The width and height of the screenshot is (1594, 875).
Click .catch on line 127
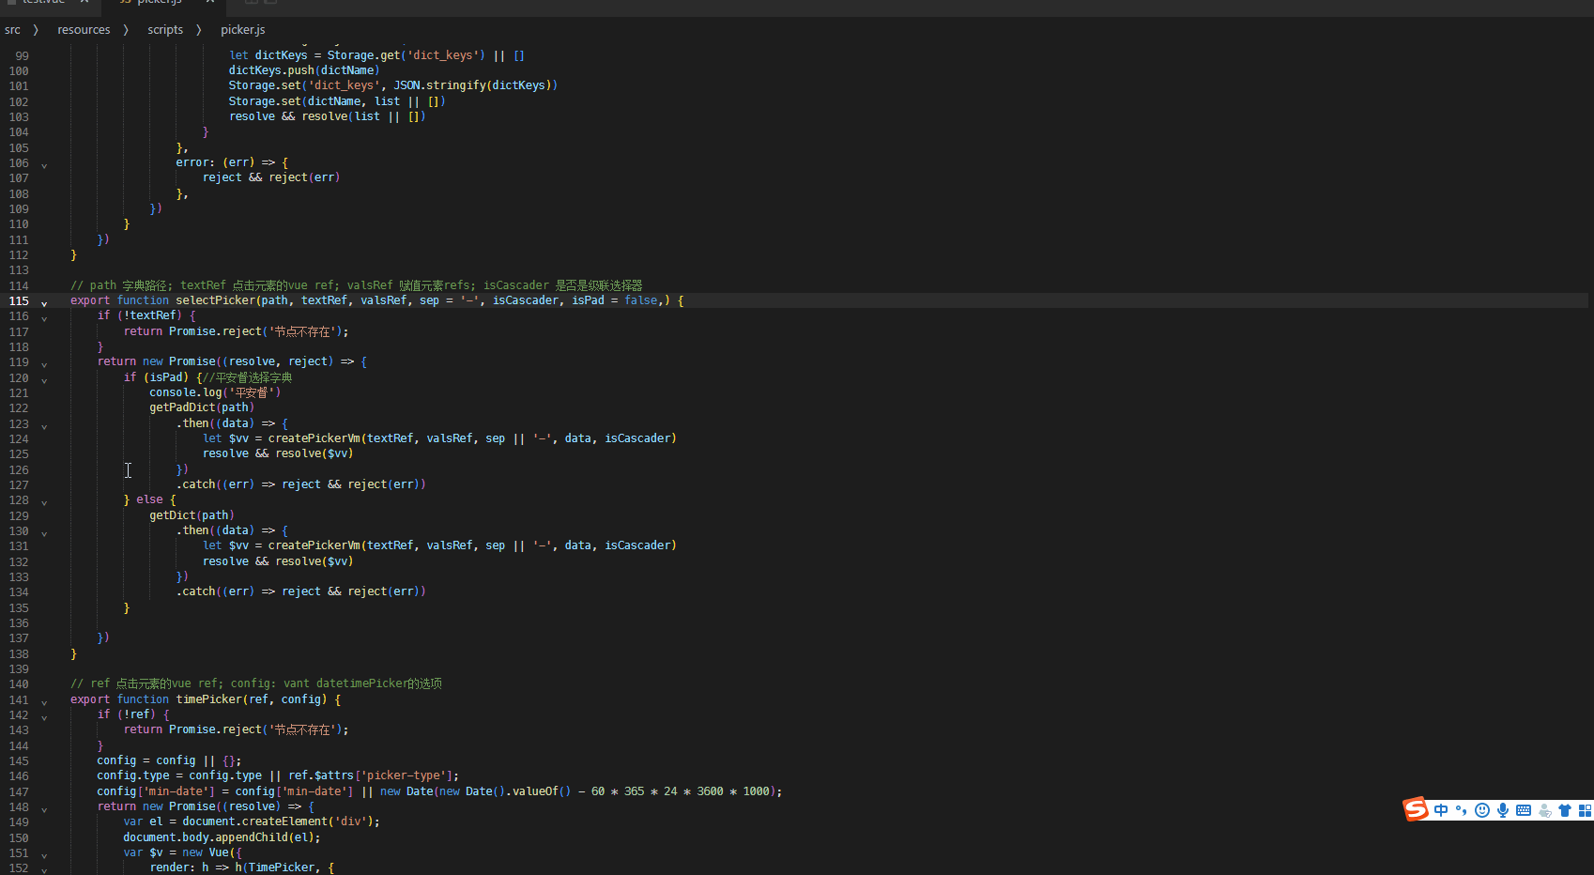point(195,484)
